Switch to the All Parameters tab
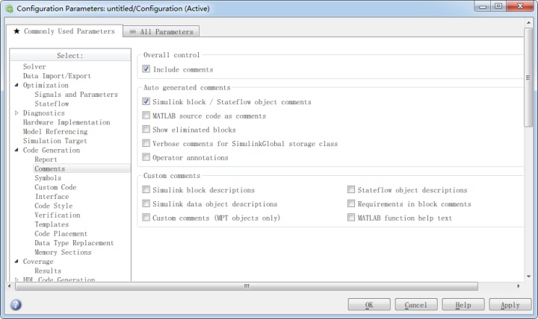Image resolution: width=538 pixels, height=319 pixels. pyautogui.click(x=161, y=31)
